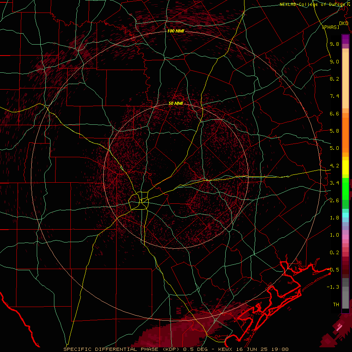The image size is (352, 352).
Task: Click the 0.2 value on the scale
Action: (334, 253)
